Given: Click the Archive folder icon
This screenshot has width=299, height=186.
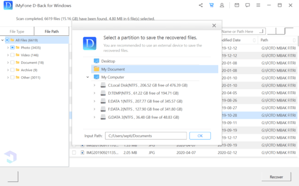Looking at the screenshot, I should tap(18, 70).
